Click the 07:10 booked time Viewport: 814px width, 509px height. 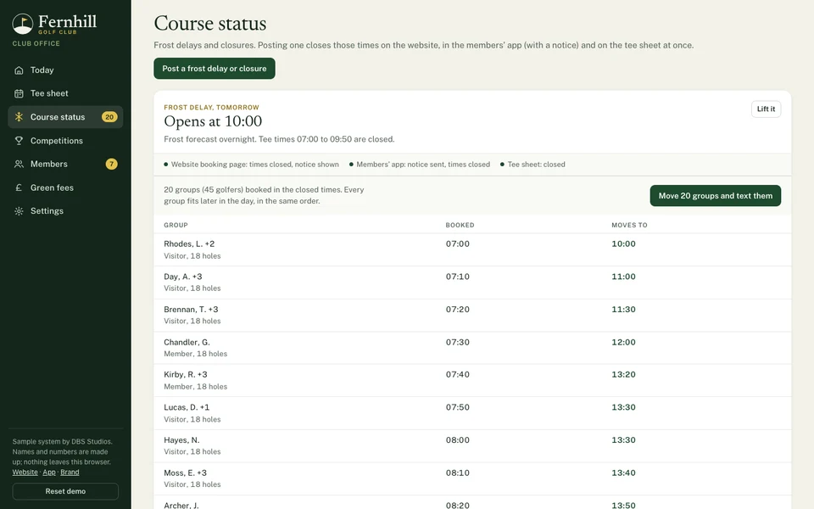(457, 277)
